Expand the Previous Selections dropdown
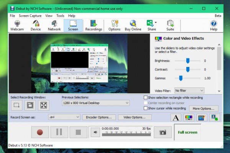This screenshot has width=230, height=153. [x=96, y=103]
